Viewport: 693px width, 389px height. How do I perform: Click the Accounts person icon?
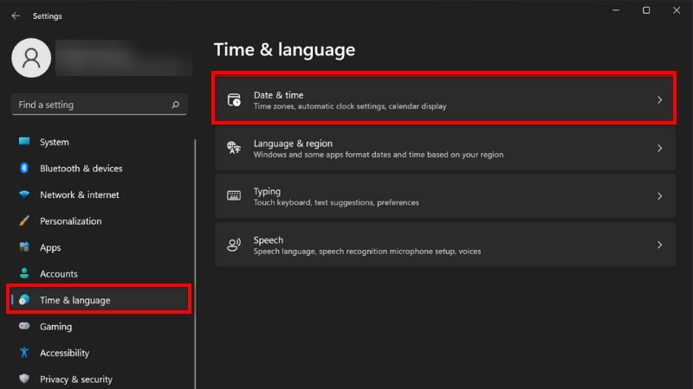point(24,273)
